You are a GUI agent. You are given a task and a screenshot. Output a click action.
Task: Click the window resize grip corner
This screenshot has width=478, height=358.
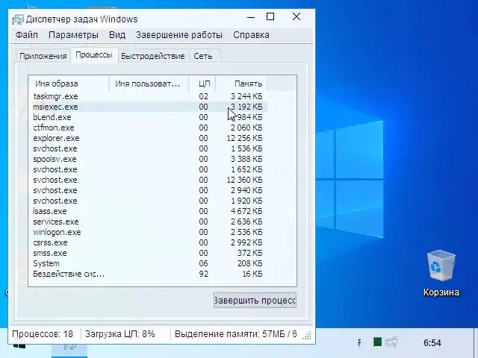[x=307, y=335]
